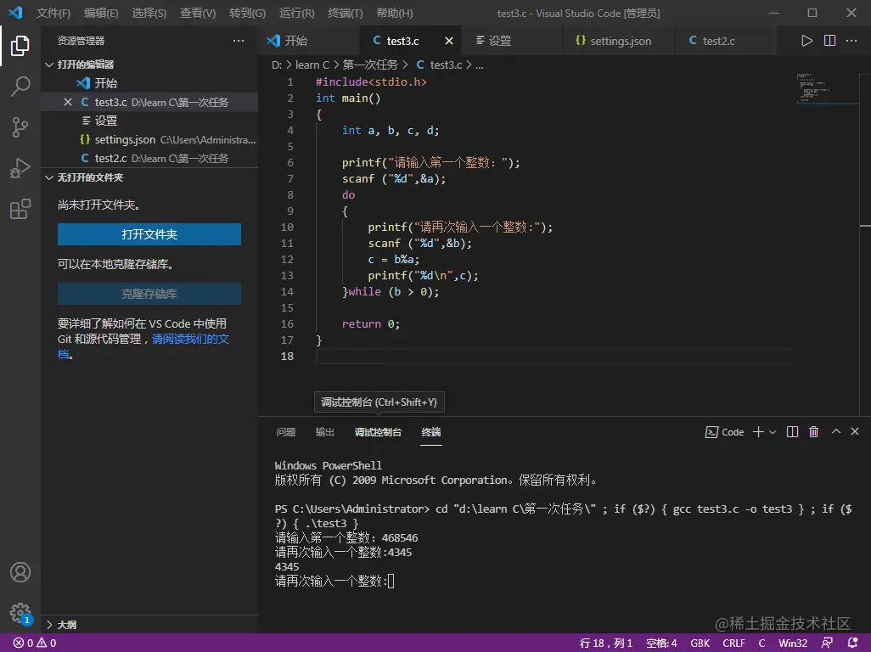Image resolution: width=871 pixels, height=652 pixels.
Task: Split the editor to the right
Action: 829,41
